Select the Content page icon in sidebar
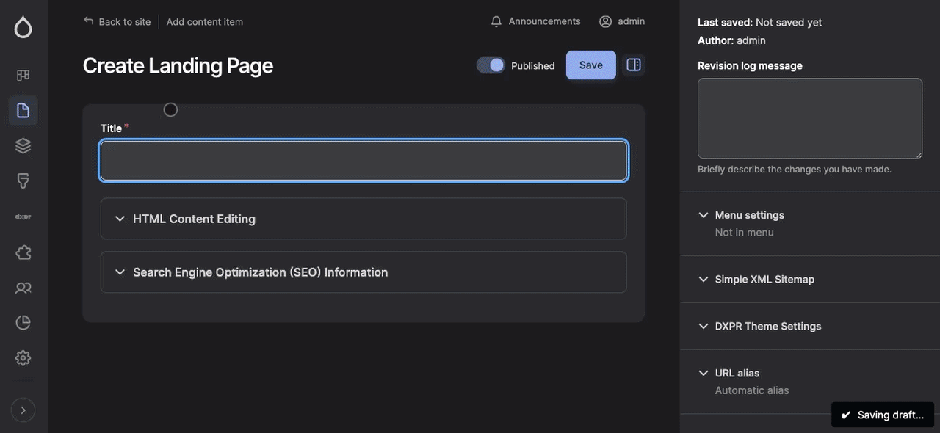940x433 pixels. pyautogui.click(x=23, y=109)
